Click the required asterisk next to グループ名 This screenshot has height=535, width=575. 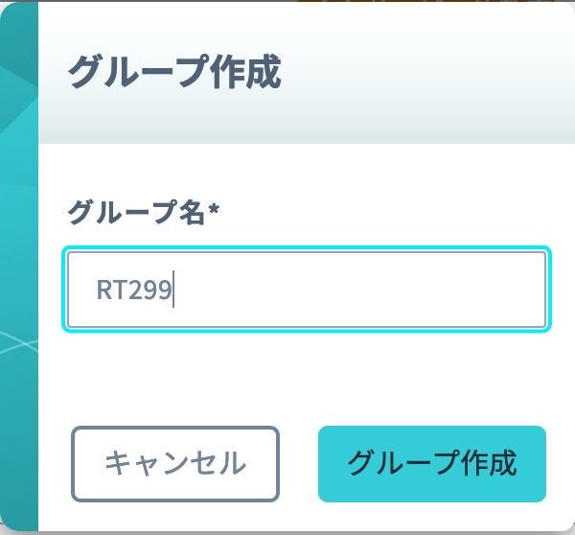tap(214, 209)
